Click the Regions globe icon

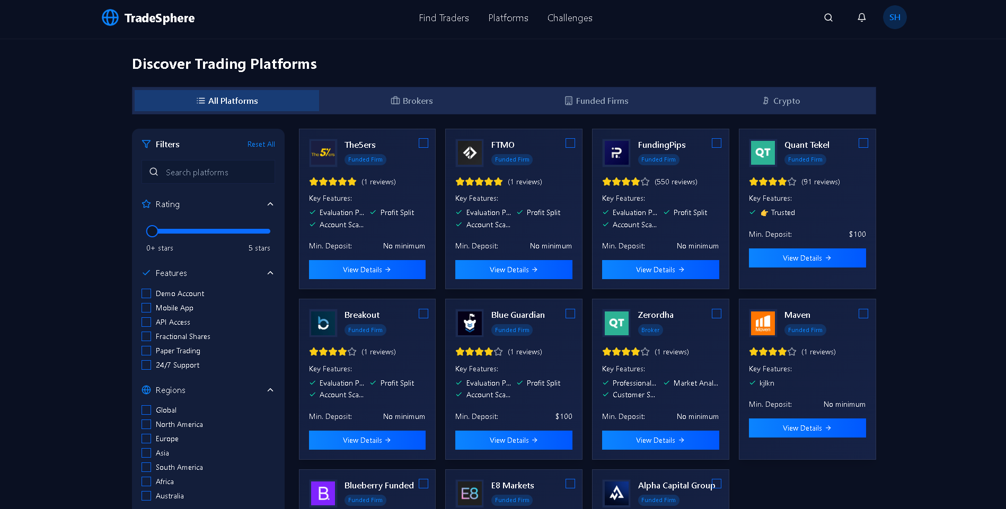click(x=146, y=390)
